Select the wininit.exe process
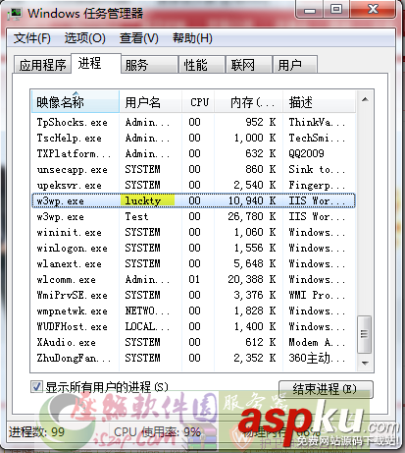Image resolution: width=405 pixels, height=453 pixels. (x=193, y=232)
